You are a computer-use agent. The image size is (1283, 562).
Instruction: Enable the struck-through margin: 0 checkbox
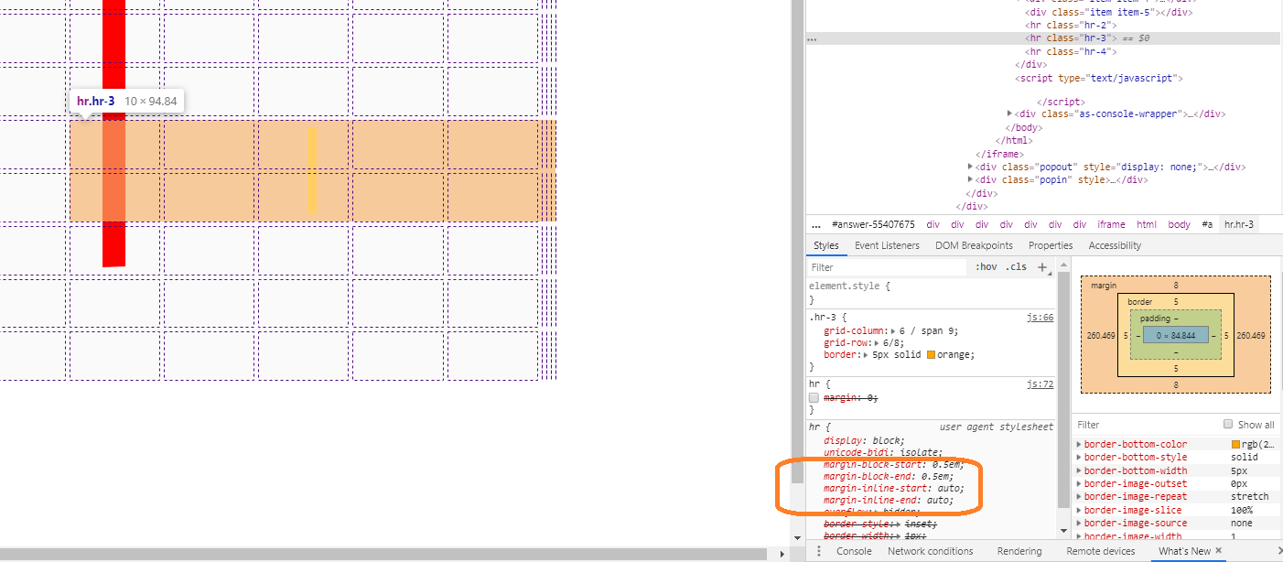click(814, 398)
